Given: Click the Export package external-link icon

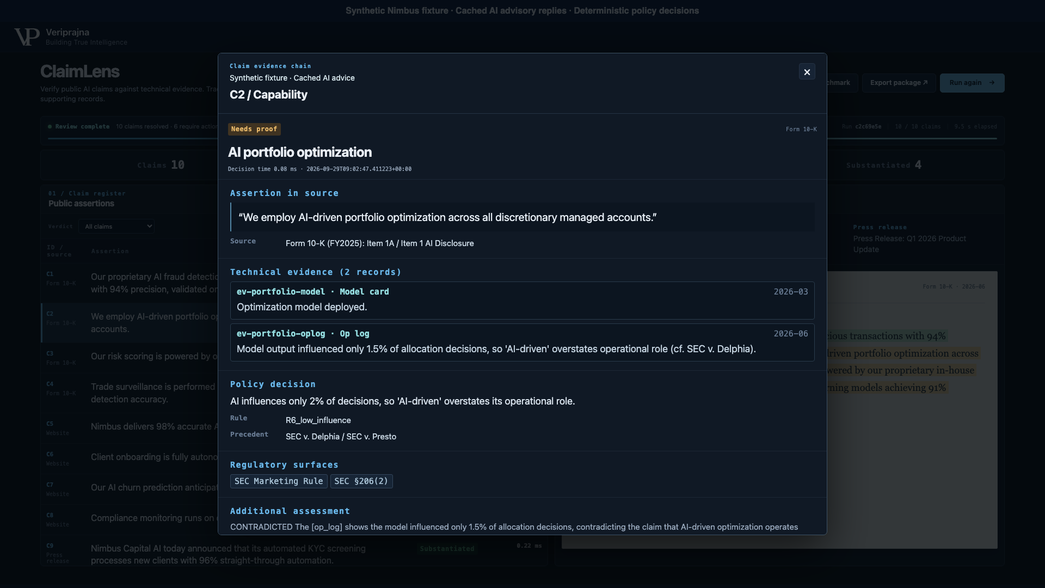Looking at the screenshot, I should pyautogui.click(x=925, y=83).
